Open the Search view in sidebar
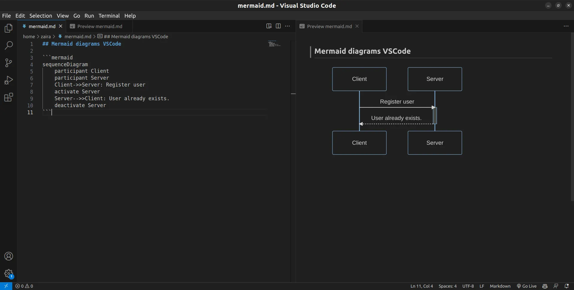 [9, 45]
